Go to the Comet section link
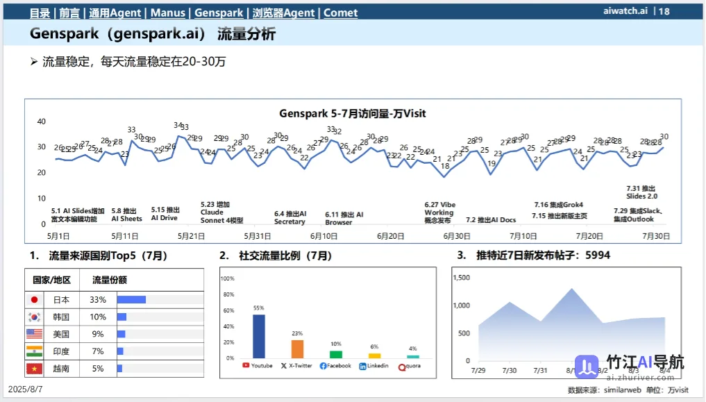The height and width of the screenshot is (402, 706). pos(340,13)
